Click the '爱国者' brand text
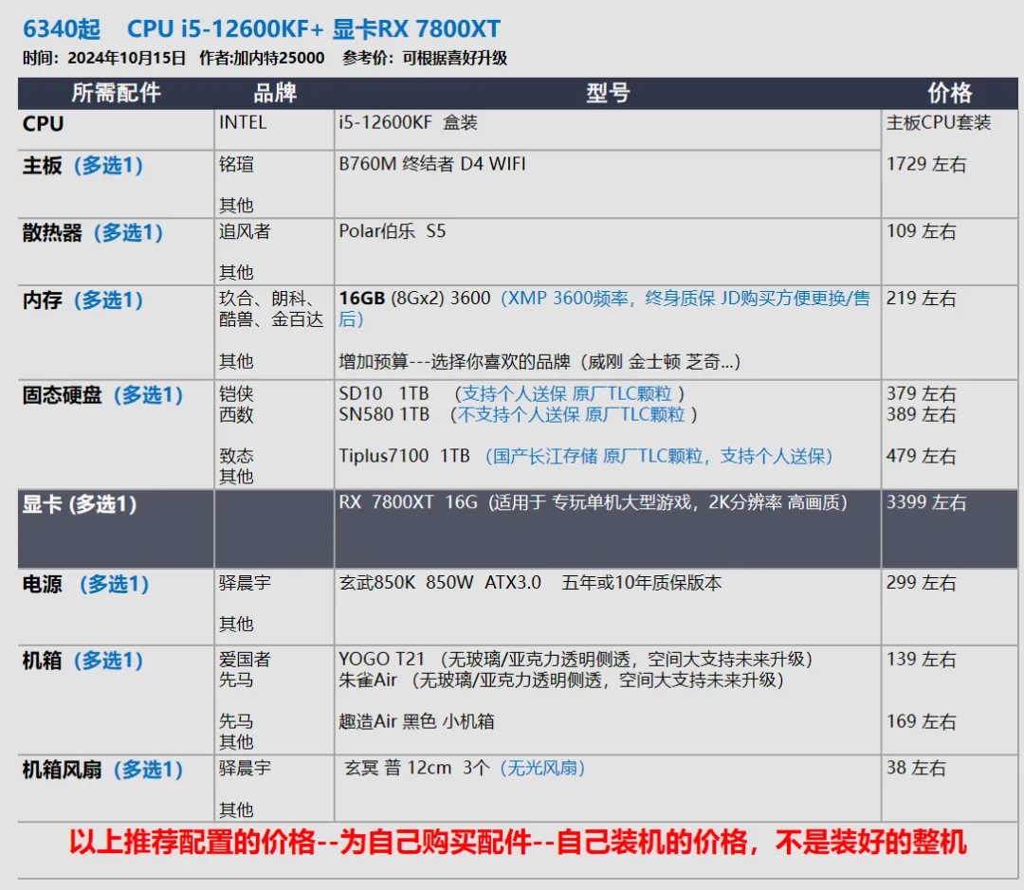This screenshot has height=890, width=1024. click(245, 659)
